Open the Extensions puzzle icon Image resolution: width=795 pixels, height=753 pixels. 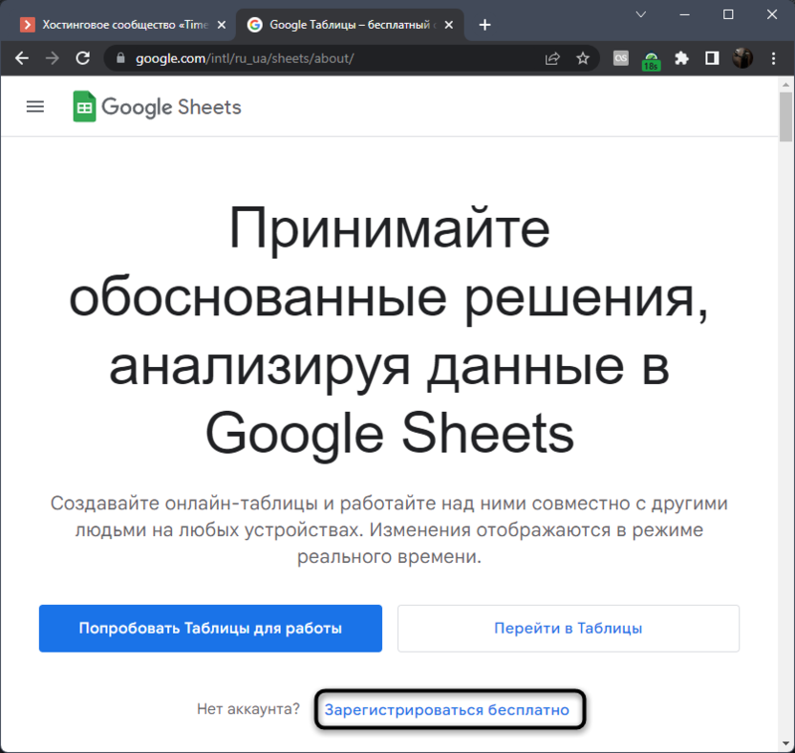(681, 58)
